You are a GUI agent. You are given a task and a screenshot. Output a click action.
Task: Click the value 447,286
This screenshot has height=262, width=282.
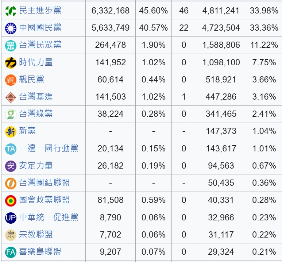pyautogui.click(x=221, y=97)
